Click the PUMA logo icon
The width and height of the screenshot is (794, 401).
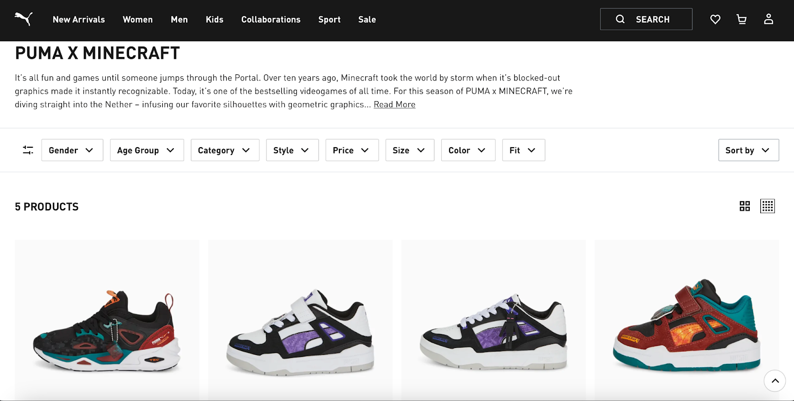pyautogui.click(x=23, y=19)
